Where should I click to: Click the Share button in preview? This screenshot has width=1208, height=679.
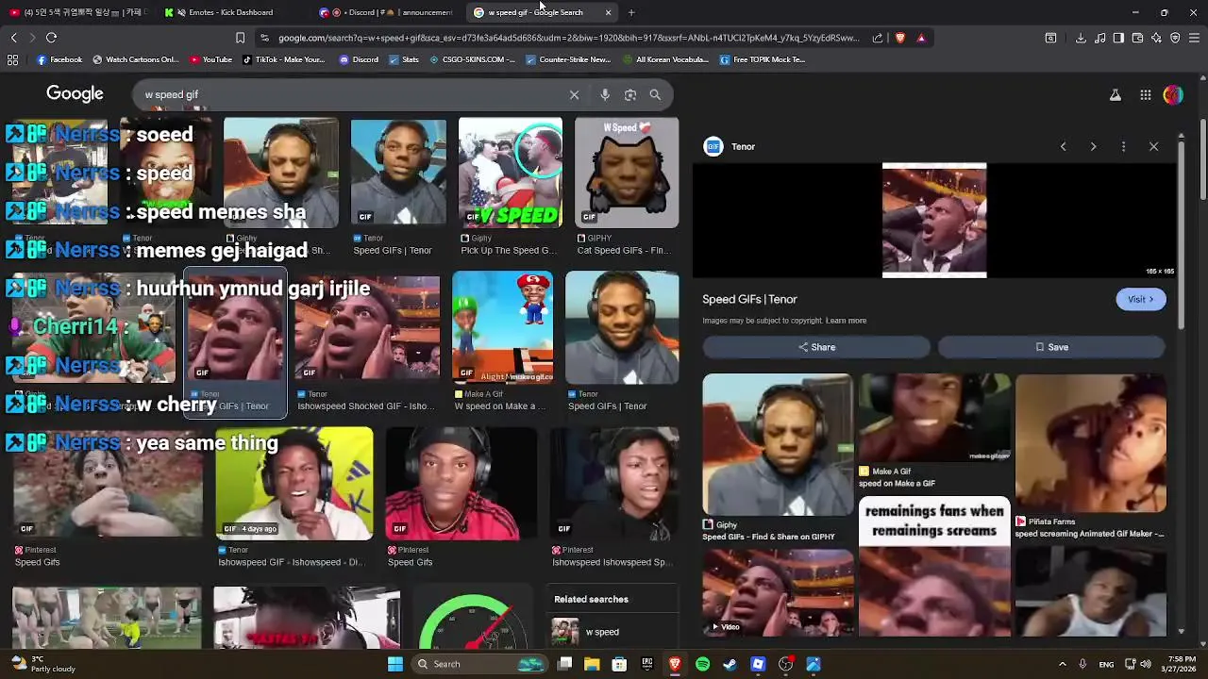pos(816,347)
